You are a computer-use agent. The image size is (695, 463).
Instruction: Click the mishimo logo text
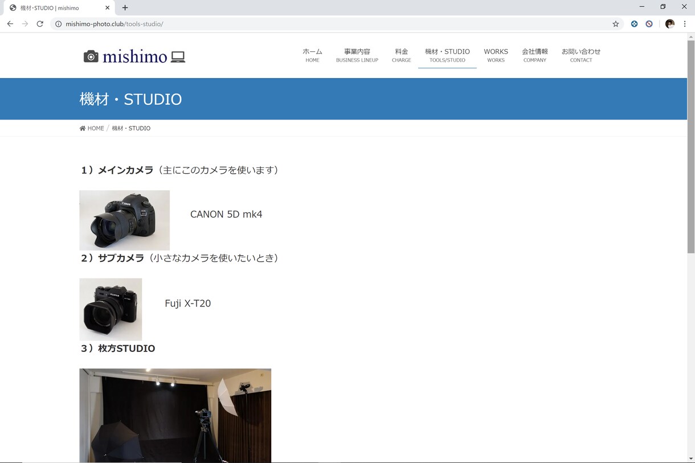(135, 56)
